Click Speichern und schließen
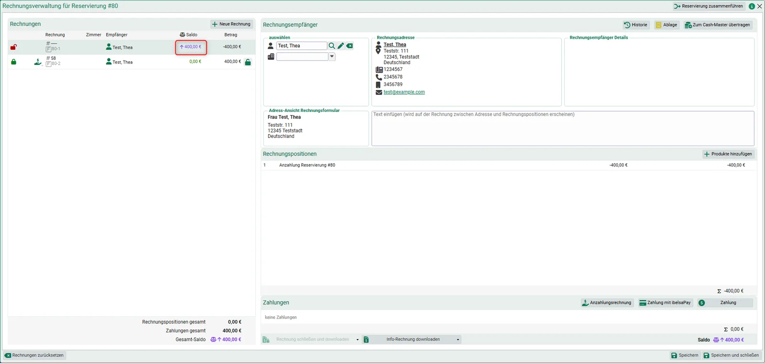 tap(731, 355)
